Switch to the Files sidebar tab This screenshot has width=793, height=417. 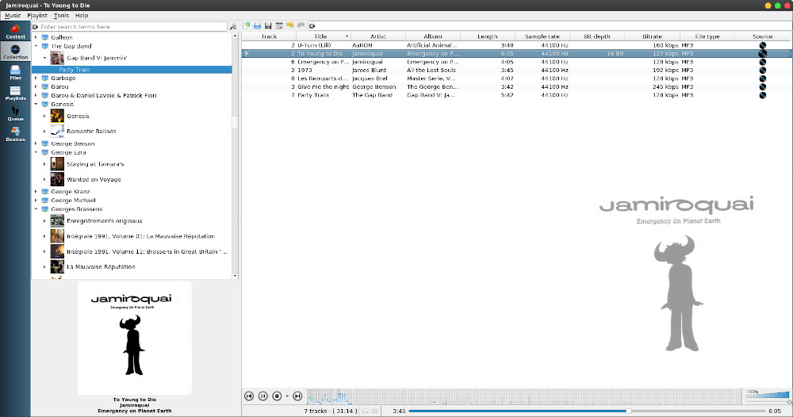pos(15,72)
